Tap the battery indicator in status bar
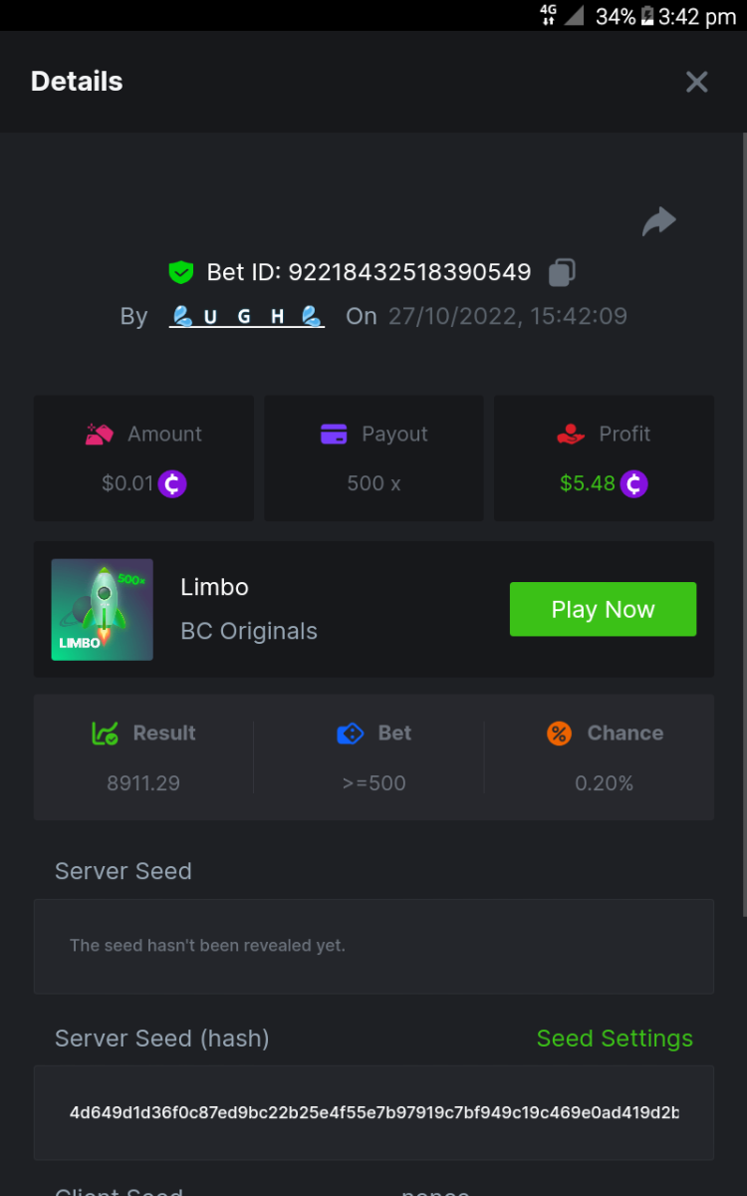The width and height of the screenshot is (747, 1196). [647, 16]
